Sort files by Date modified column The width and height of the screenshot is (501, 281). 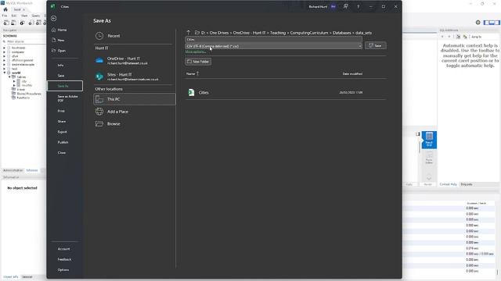(352, 73)
